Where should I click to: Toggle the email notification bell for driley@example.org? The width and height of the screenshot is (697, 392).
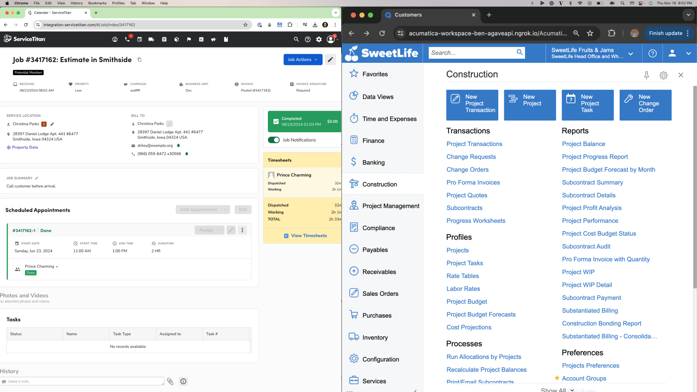pyautogui.click(x=178, y=146)
